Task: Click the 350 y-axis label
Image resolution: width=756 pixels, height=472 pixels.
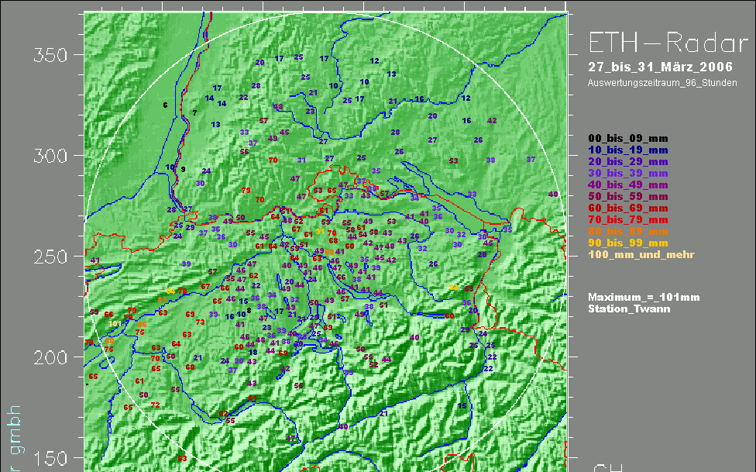Action: (x=50, y=55)
